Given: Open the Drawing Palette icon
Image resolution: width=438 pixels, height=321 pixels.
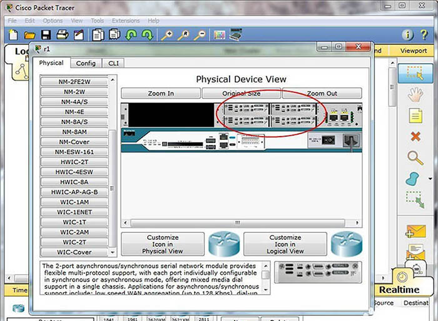Looking at the screenshot, I should coord(220,35).
